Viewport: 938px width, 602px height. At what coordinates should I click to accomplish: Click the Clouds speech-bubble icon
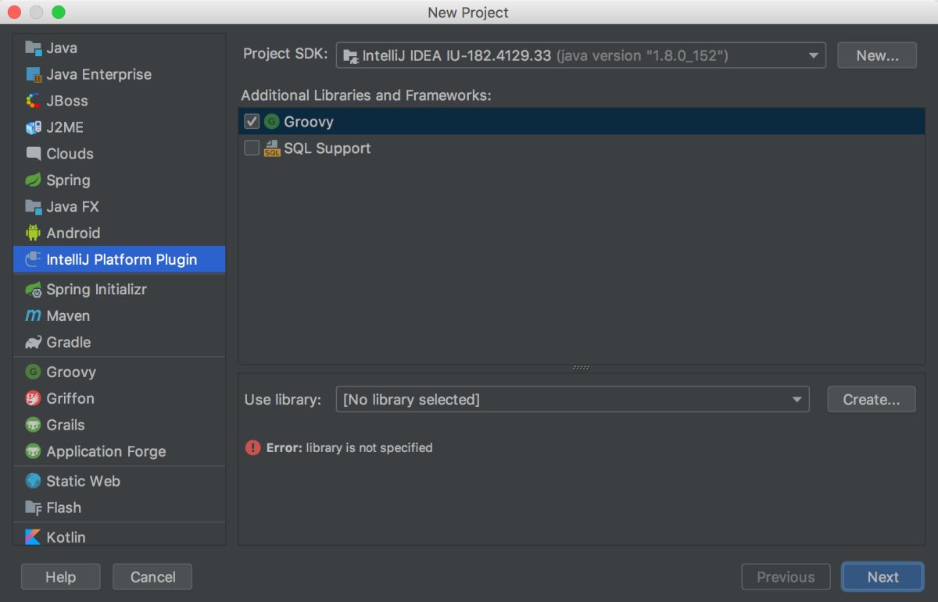[x=33, y=154]
